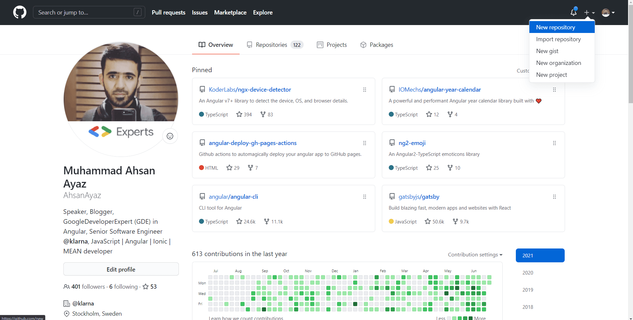Switch to the Projects tab

coord(332,45)
